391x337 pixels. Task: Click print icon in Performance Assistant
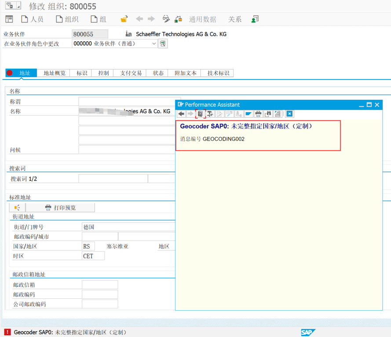(258, 114)
